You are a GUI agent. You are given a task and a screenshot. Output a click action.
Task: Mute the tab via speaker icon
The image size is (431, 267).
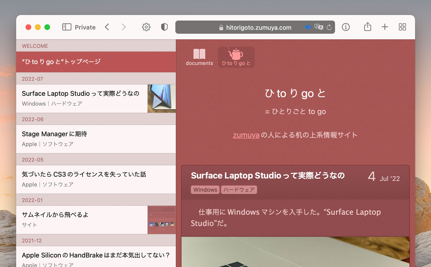[x=309, y=27]
